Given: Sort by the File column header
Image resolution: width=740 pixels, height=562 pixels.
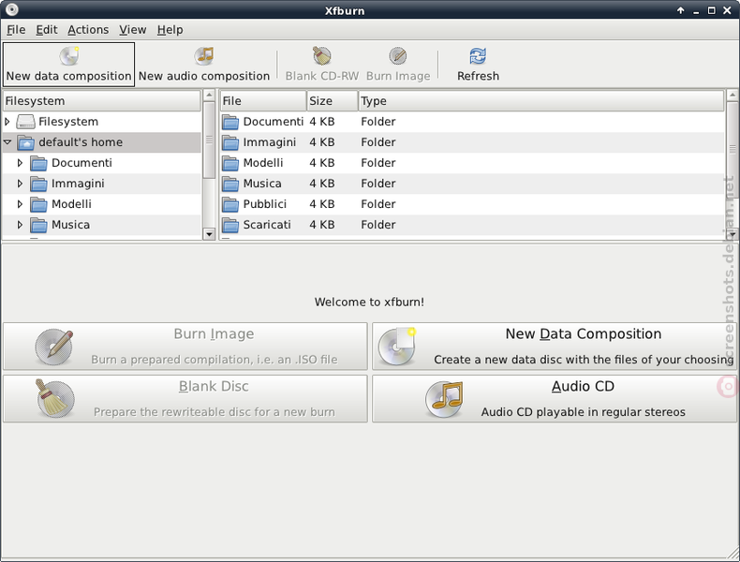Looking at the screenshot, I should [263, 101].
